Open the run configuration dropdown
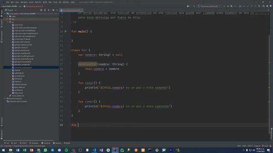 (209, 6)
